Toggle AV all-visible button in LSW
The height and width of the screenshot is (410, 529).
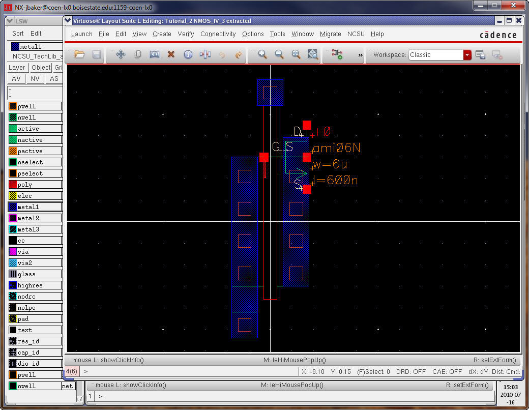coord(16,79)
